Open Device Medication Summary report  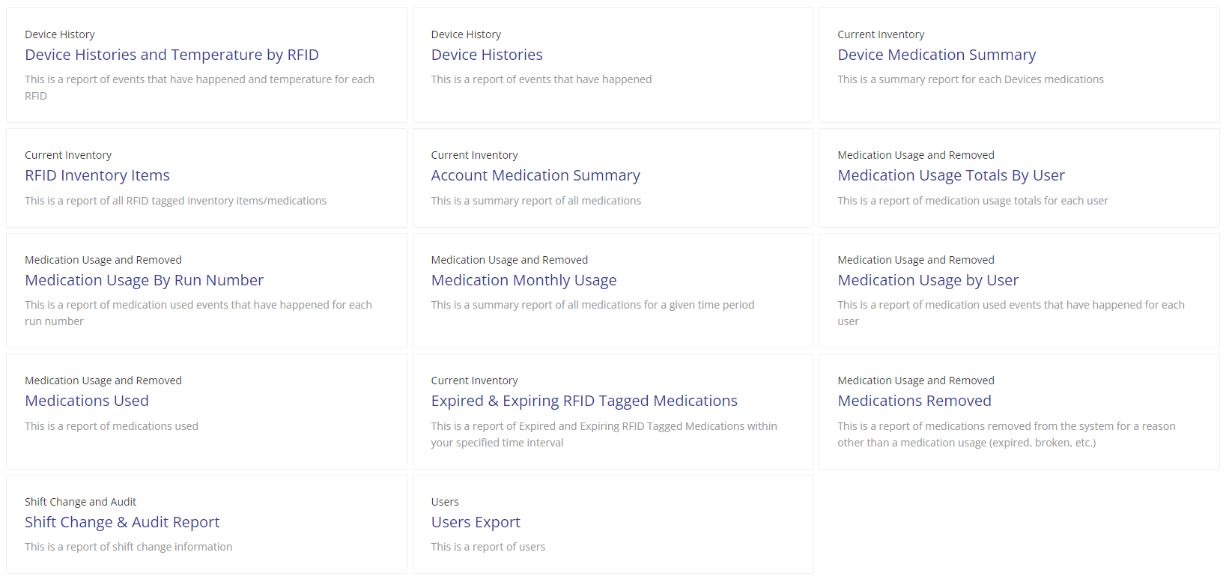pos(936,55)
